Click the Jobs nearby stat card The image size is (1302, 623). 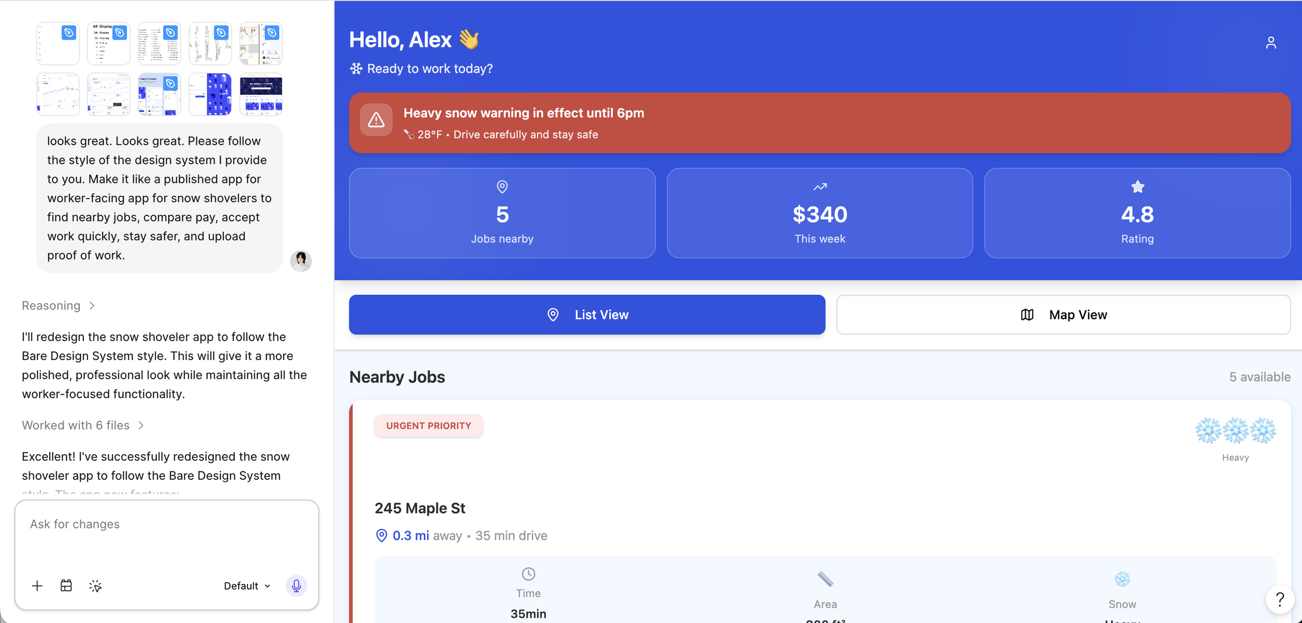[x=502, y=213]
